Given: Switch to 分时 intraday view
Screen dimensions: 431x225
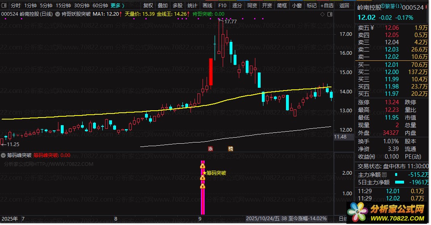Looking at the screenshot, I should [16, 6].
